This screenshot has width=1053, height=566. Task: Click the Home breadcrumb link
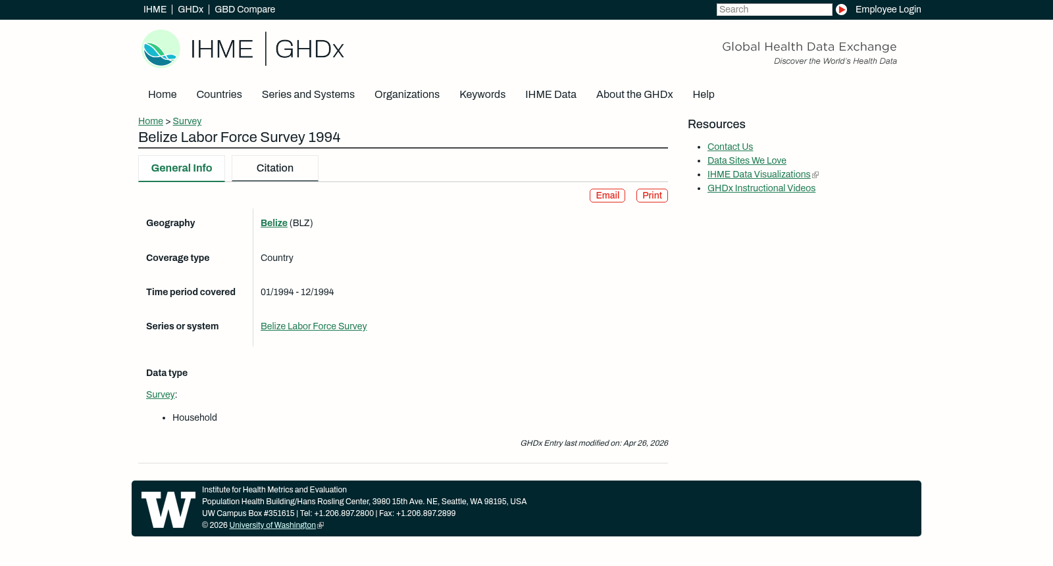(151, 122)
